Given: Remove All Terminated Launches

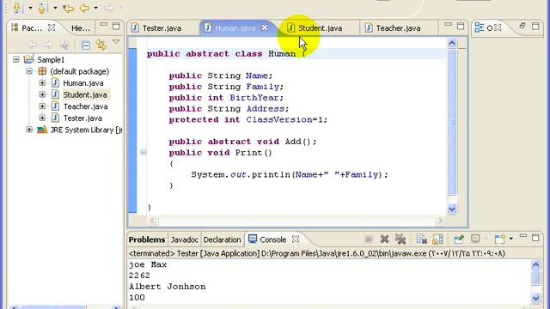Looking at the screenshot, I should [400, 239].
